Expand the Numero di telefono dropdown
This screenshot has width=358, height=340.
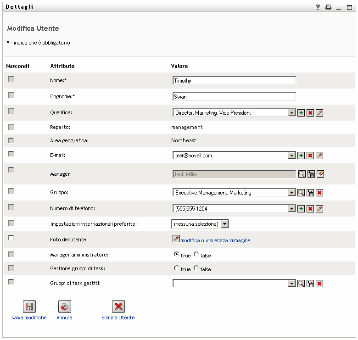pos(291,209)
